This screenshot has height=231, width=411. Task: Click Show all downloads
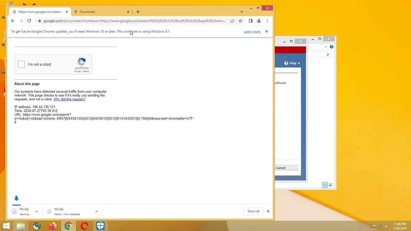[x=254, y=211]
